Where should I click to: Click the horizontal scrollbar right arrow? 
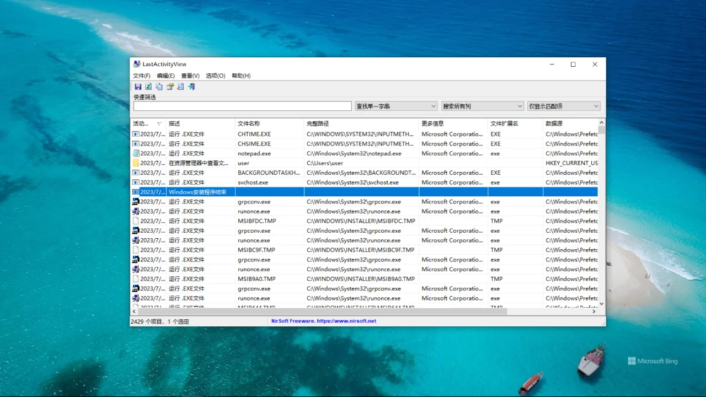[x=594, y=312]
